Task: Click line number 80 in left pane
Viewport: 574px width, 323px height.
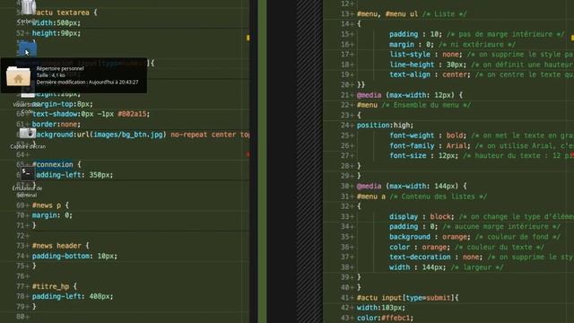Action: [x=21, y=317]
